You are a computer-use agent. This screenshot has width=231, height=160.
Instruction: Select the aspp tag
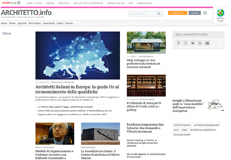click(184, 130)
